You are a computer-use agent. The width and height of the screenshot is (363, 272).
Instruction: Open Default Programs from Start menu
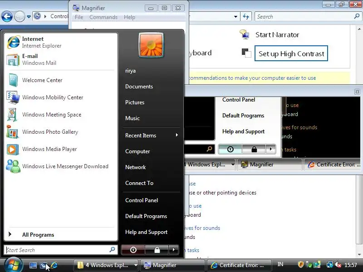click(x=146, y=216)
